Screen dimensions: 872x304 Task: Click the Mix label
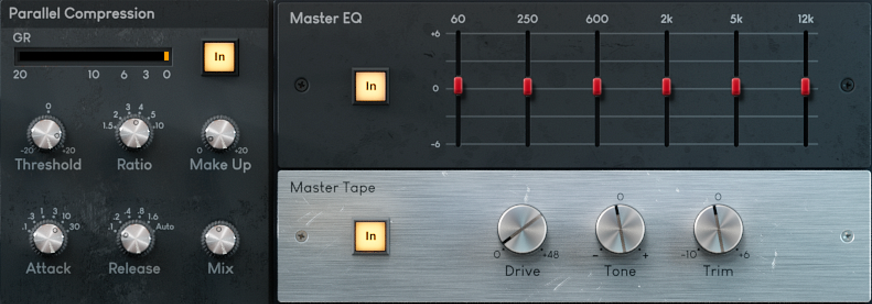click(x=220, y=268)
